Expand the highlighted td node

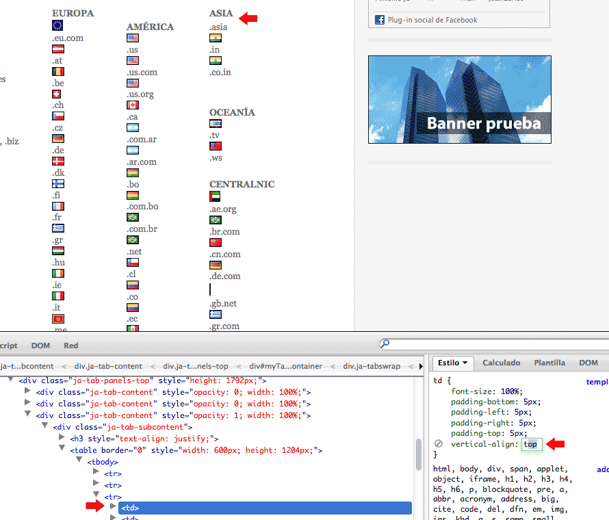(113, 506)
